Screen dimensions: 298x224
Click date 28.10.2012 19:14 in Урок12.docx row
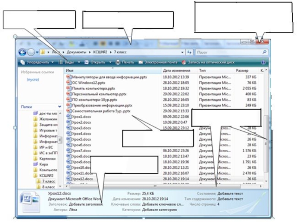click(x=176, y=179)
